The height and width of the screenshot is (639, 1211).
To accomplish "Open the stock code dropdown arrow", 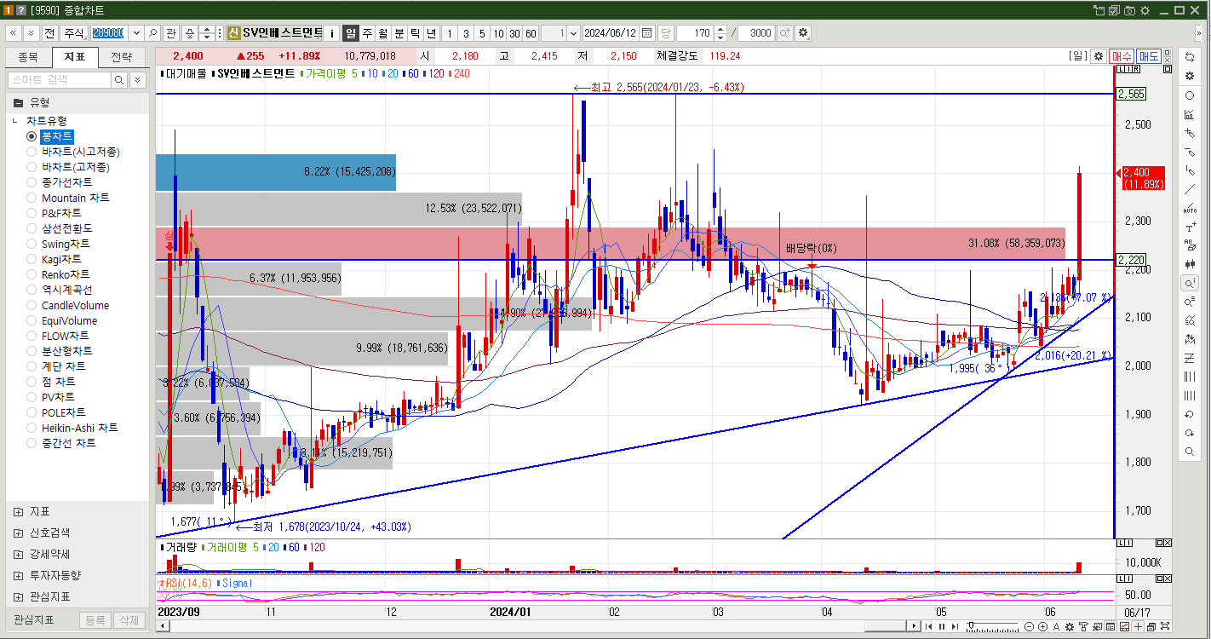I will pyautogui.click(x=136, y=33).
